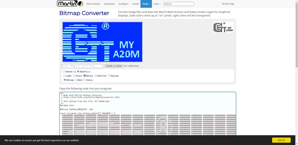
Task: Focus the Search input field
Action: point(179,4)
